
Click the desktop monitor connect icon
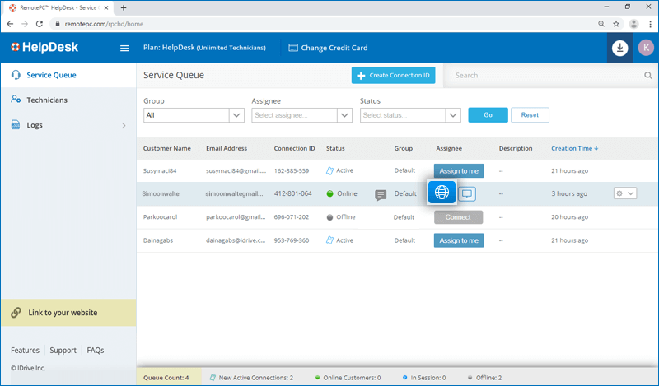coord(468,193)
